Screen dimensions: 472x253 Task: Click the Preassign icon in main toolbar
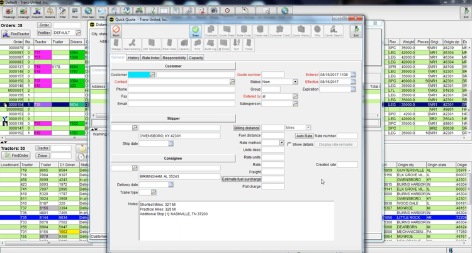[9, 13]
